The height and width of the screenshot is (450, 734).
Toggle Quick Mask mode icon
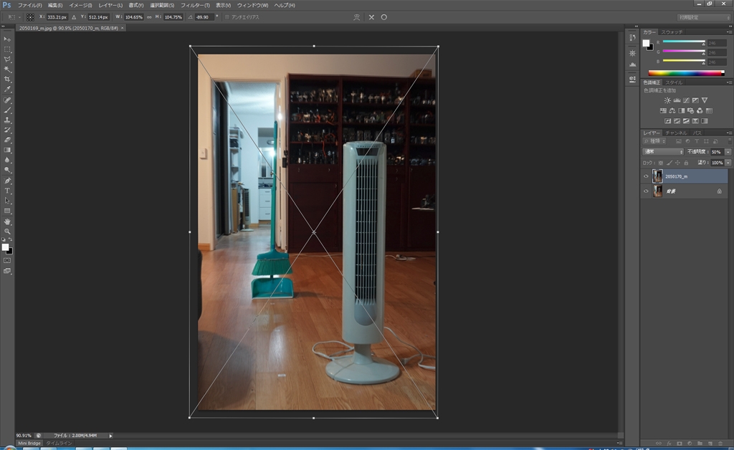click(x=7, y=261)
